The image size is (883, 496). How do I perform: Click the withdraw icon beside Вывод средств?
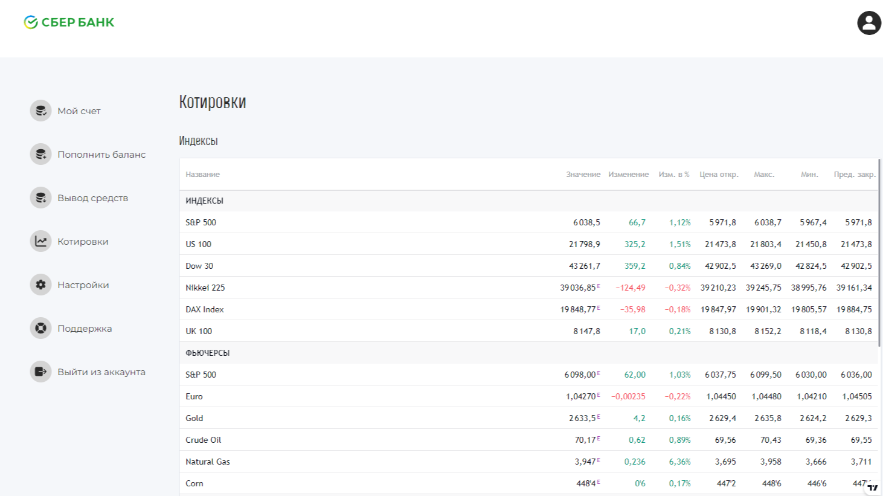point(40,198)
